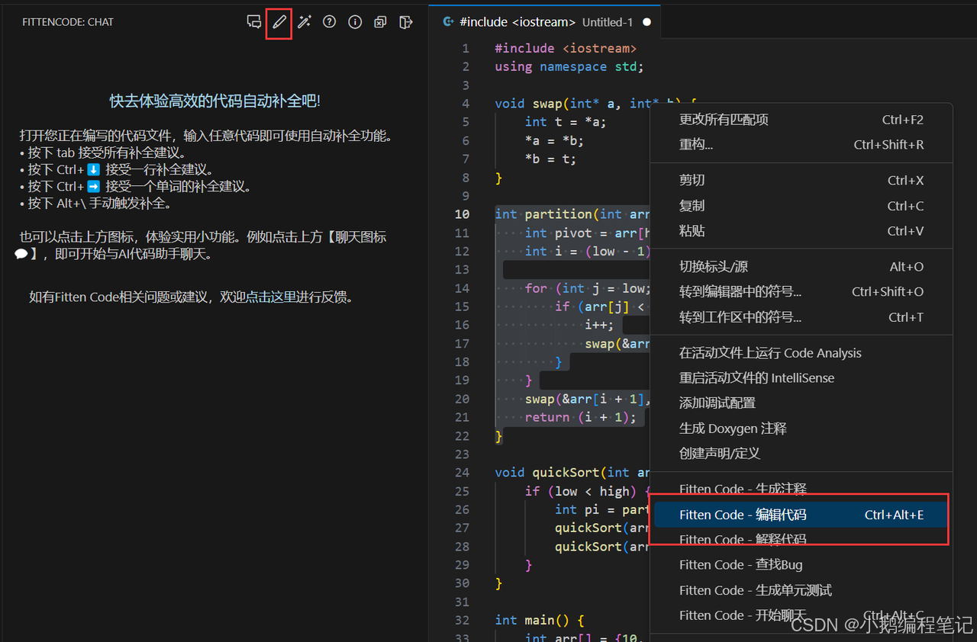Choose 剪切 from context menu
The height and width of the screenshot is (642, 977).
[x=801, y=181]
